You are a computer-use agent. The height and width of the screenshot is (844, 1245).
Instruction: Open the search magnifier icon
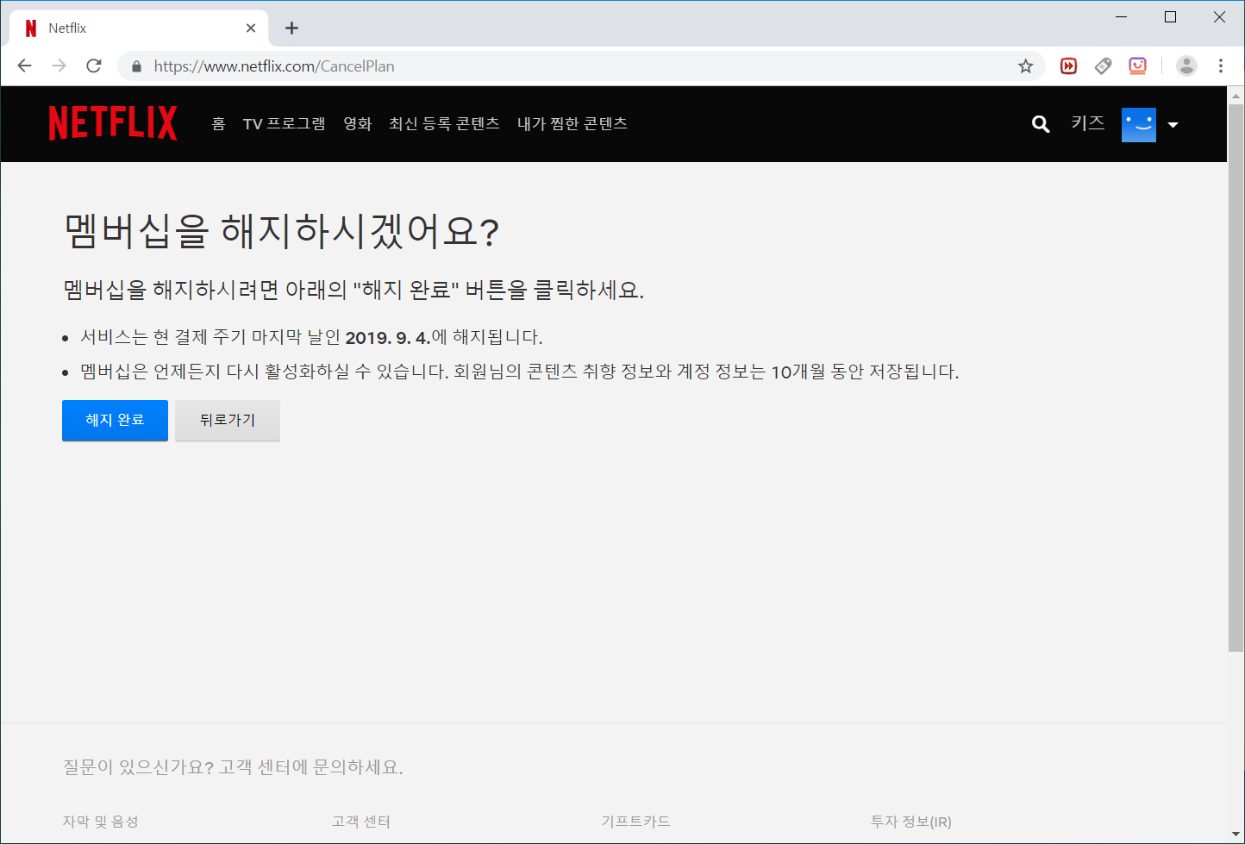1041,124
